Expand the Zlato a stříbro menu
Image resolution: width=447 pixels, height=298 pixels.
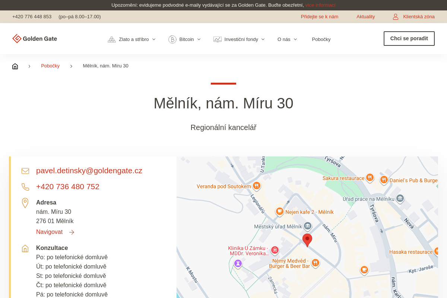132,39
